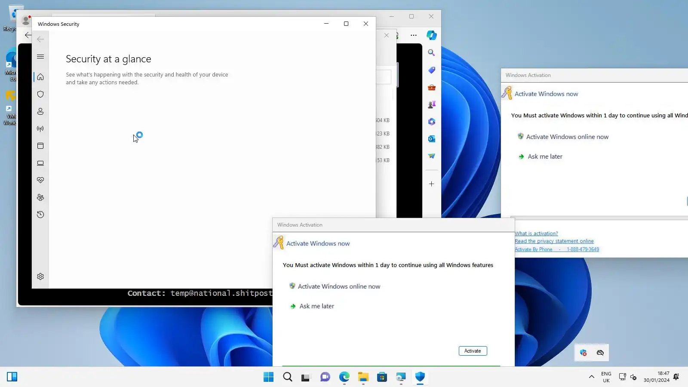Open Firewall & network protection antenna icon
This screenshot has width=688, height=387.
[40, 129]
